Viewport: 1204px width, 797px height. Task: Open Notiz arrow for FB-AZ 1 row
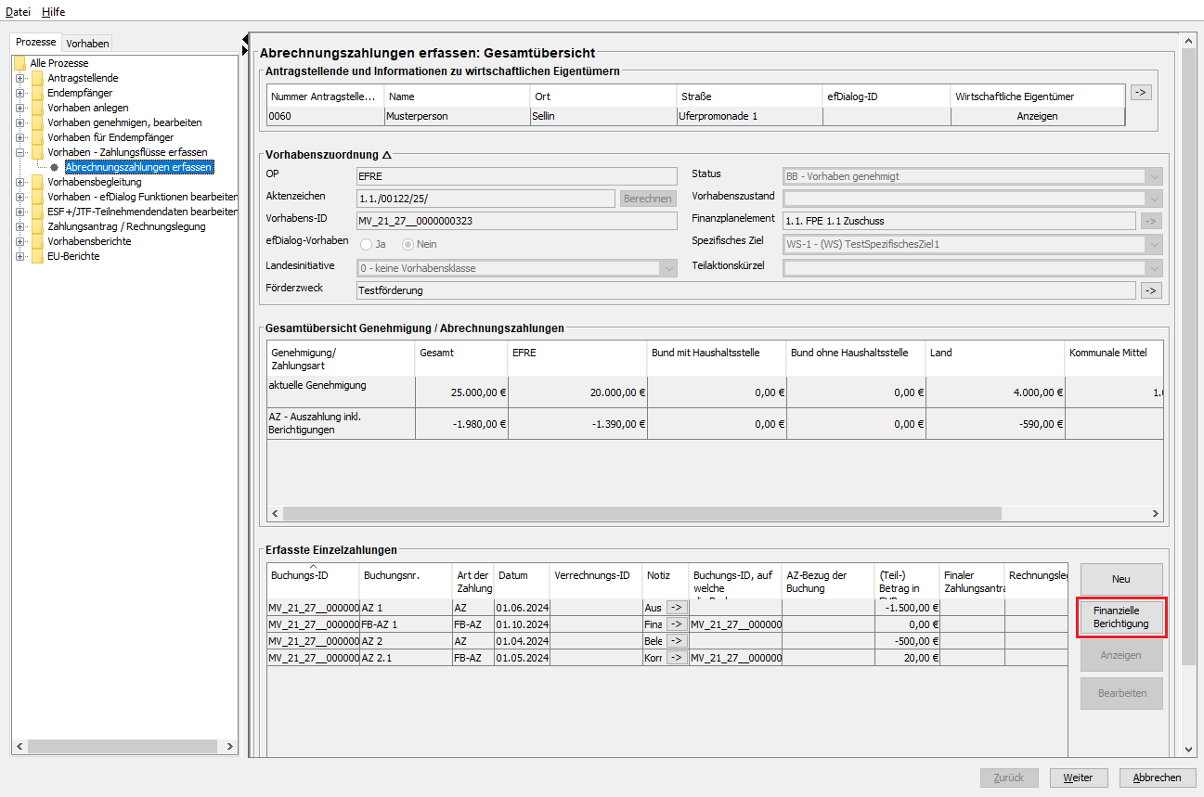click(x=676, y=624)
